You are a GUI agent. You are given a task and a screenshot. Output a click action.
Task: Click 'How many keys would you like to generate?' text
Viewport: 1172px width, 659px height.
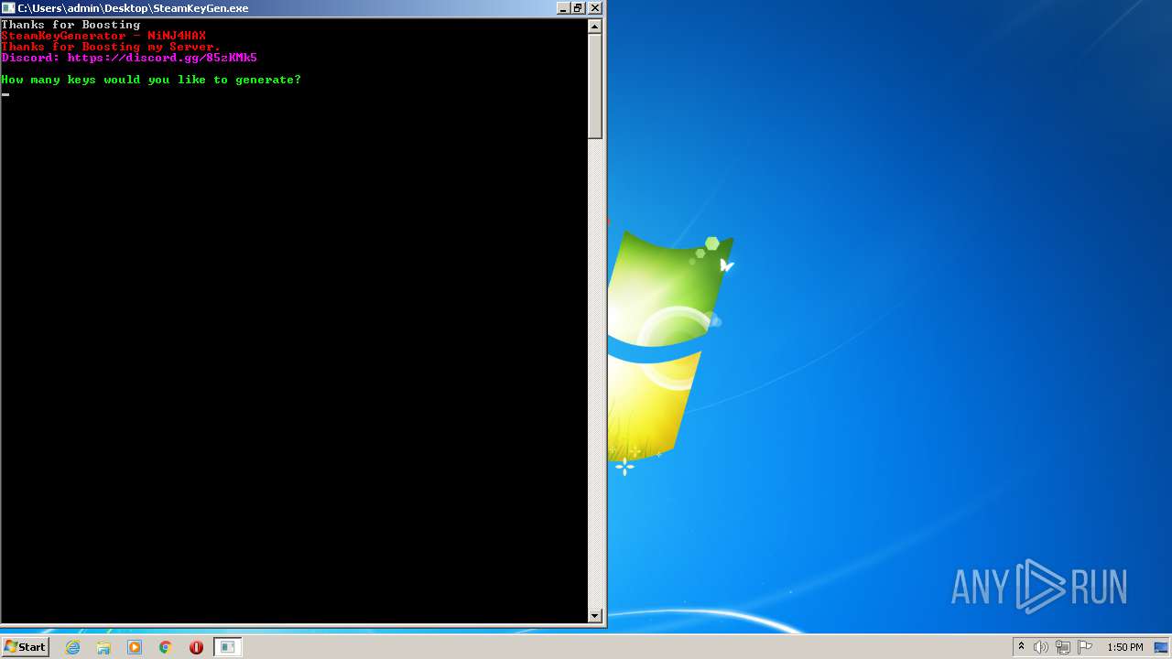pyautogui.click(x=151, y=80)
